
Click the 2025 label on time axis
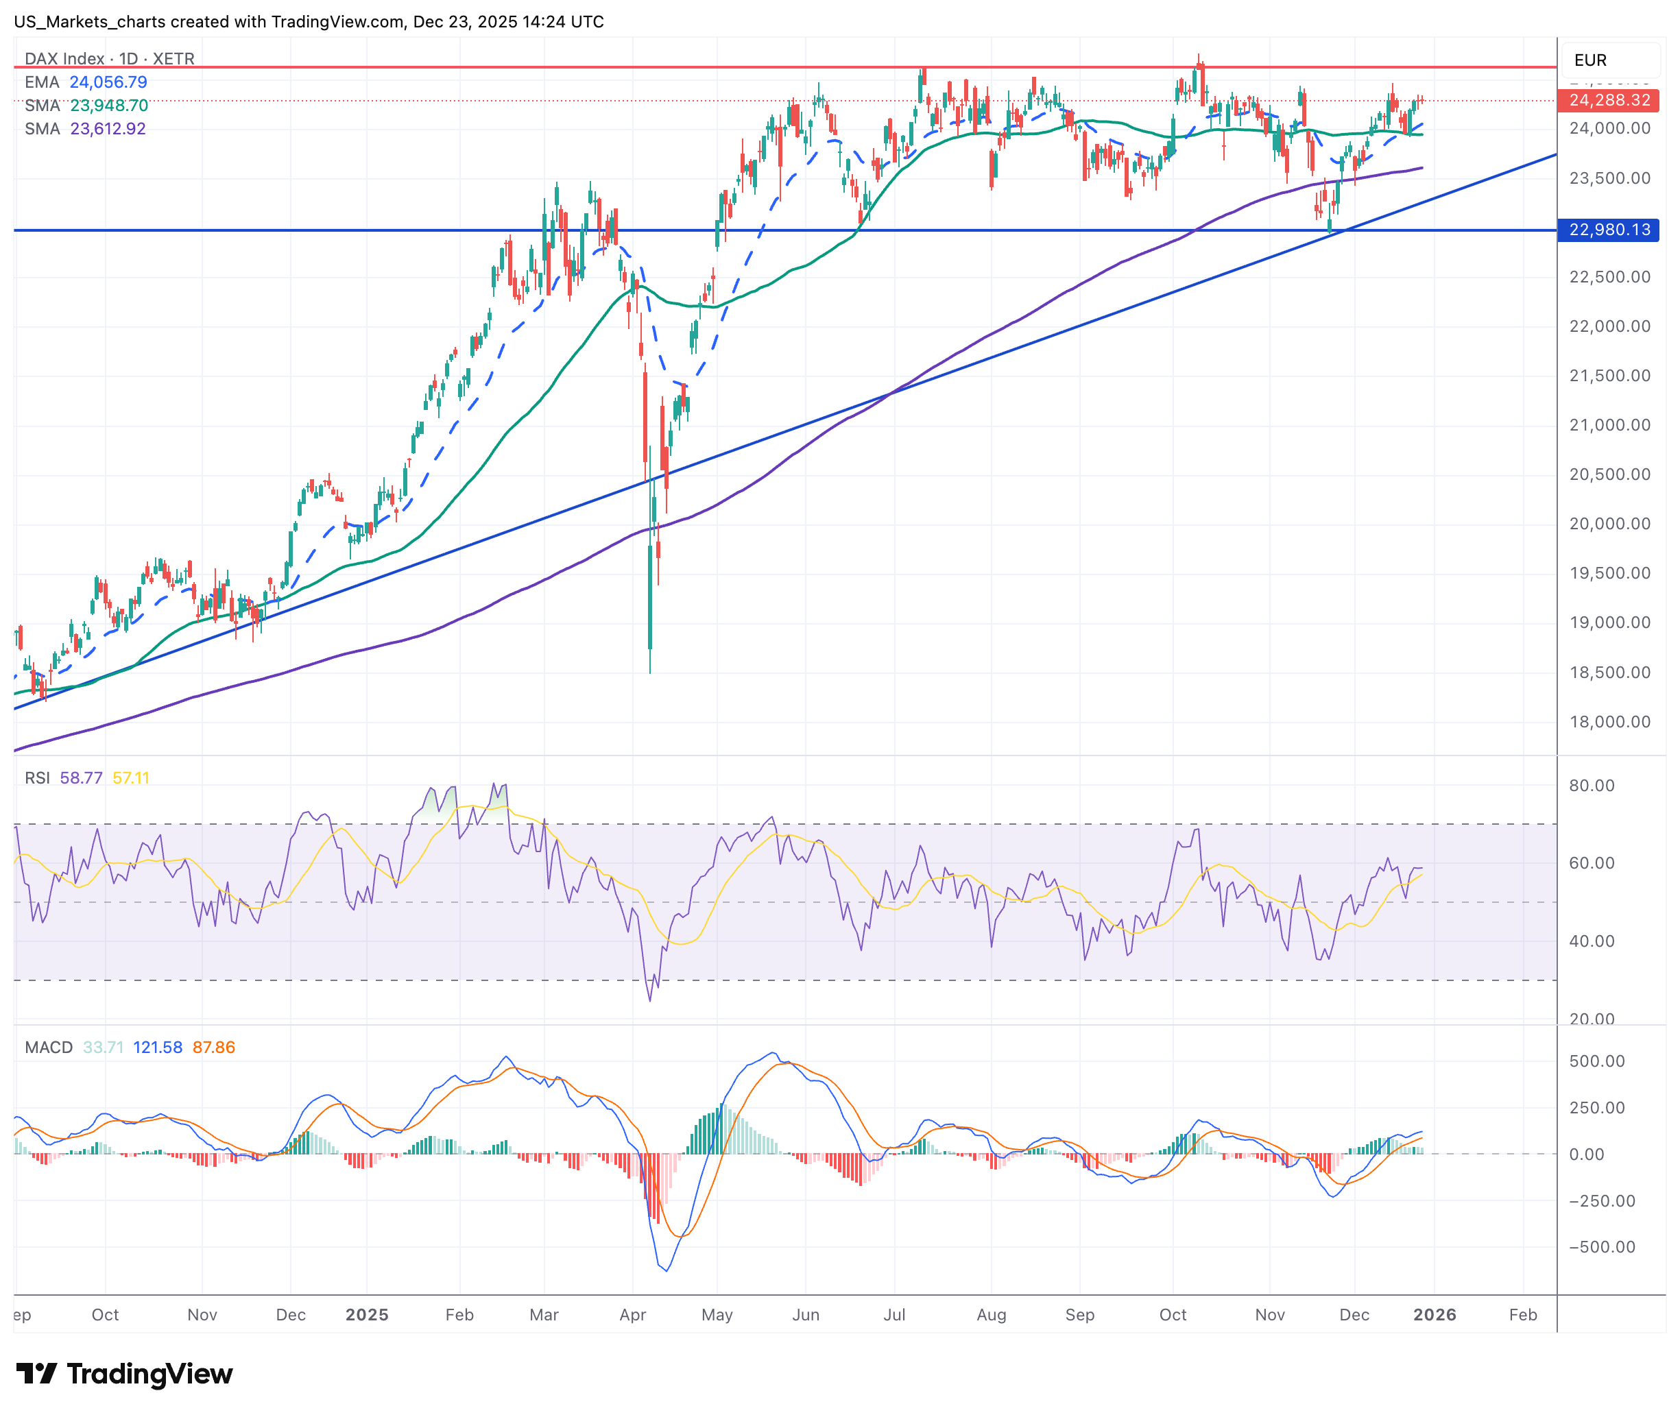coord(367,1315)
